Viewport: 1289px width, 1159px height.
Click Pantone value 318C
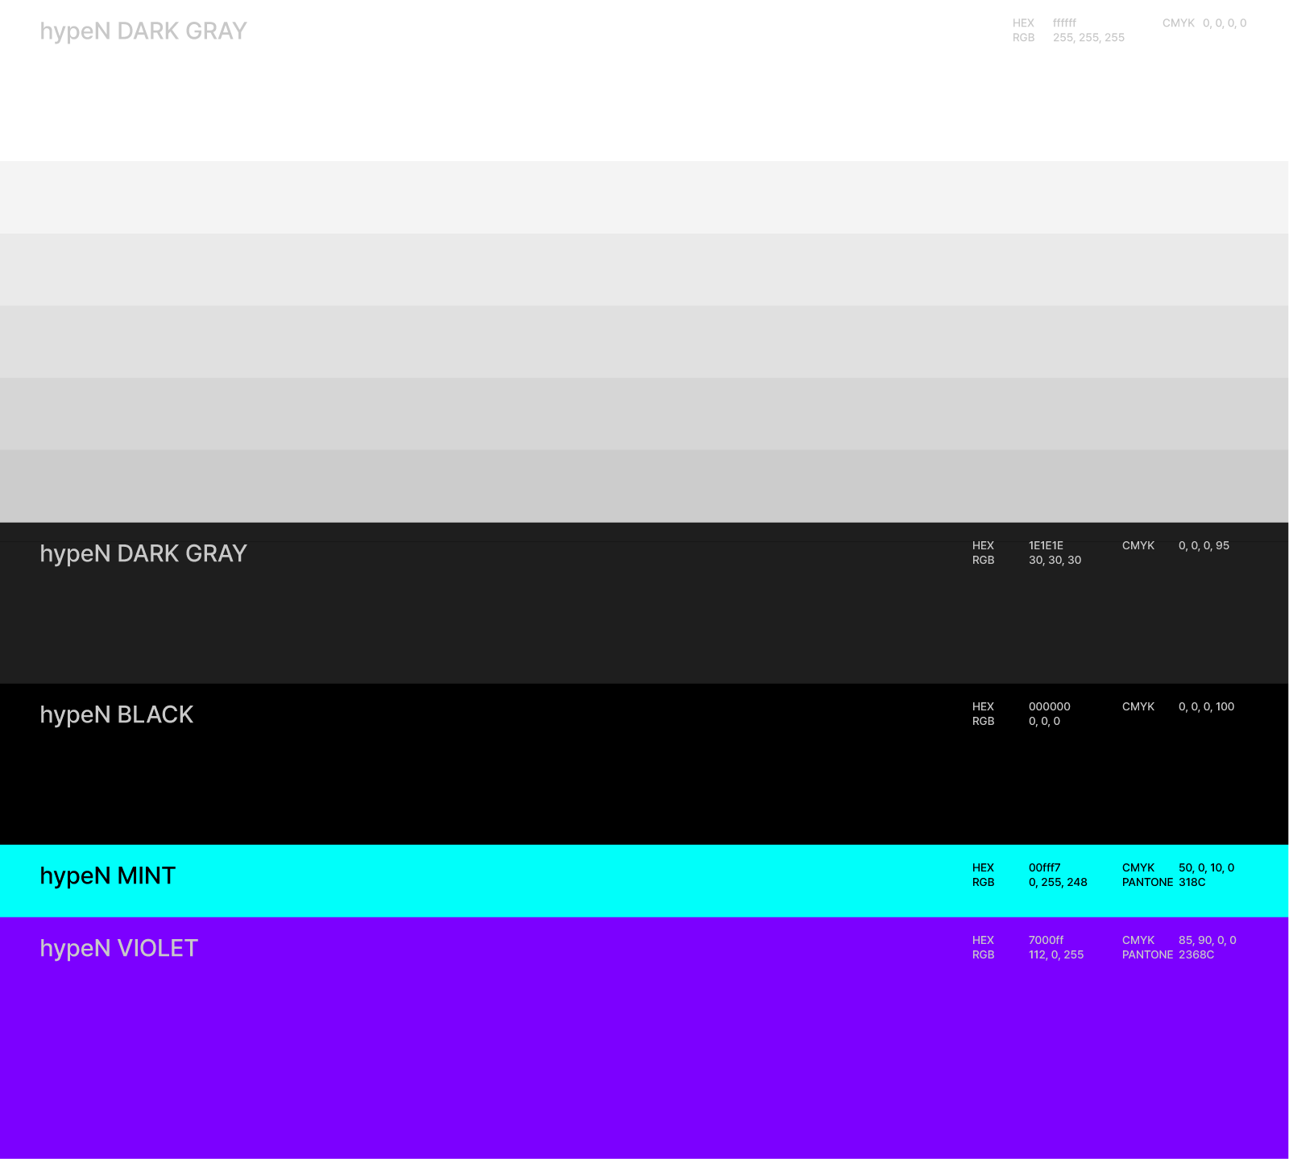pos(1192,883)
